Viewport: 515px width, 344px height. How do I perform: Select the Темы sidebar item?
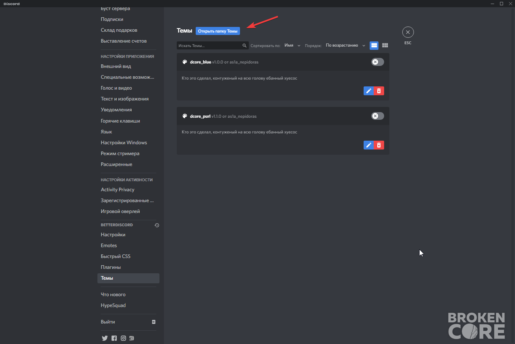point(128,278)
